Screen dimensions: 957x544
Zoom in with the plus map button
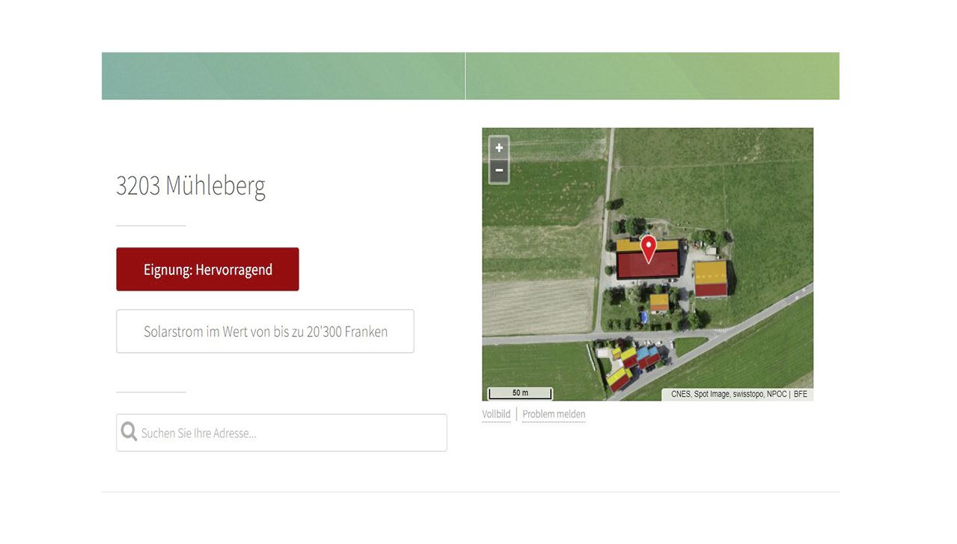point(499,148)
